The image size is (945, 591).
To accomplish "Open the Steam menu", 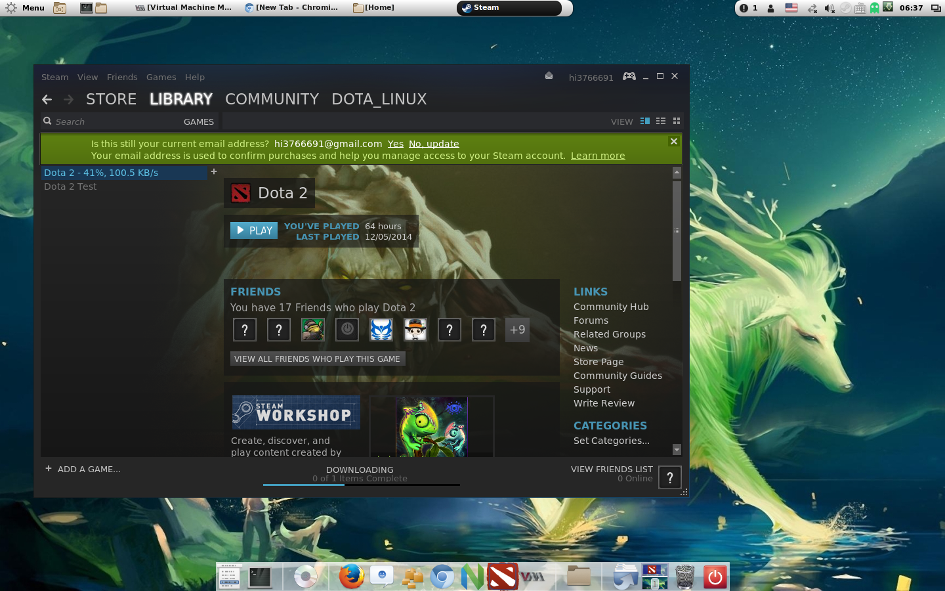I will (55, 77).
